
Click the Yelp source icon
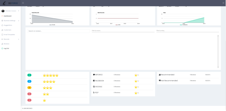(94, 92)
